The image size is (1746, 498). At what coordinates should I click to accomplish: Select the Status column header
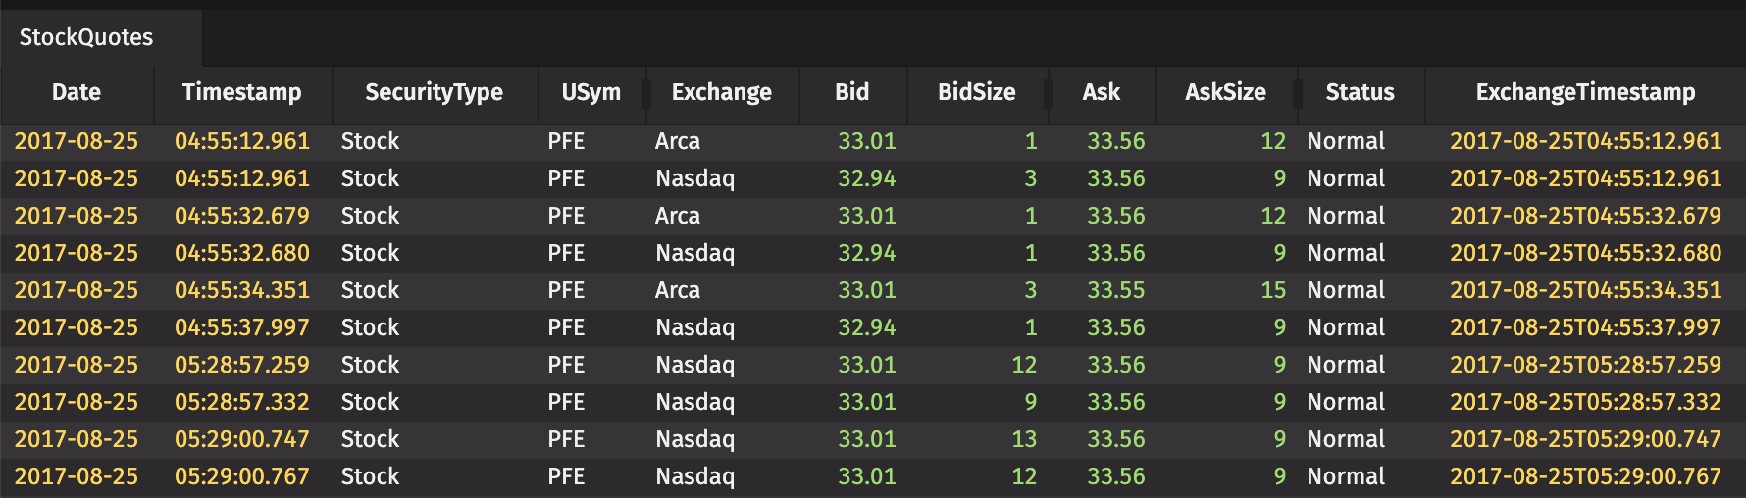tap(1361, 92)
